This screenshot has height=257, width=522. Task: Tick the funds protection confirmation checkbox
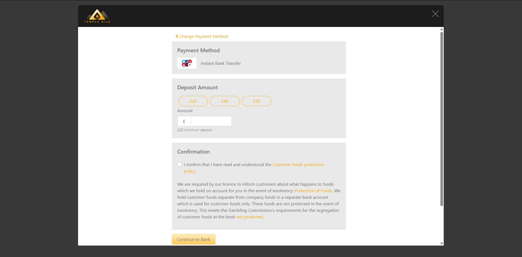click(180, 164)
